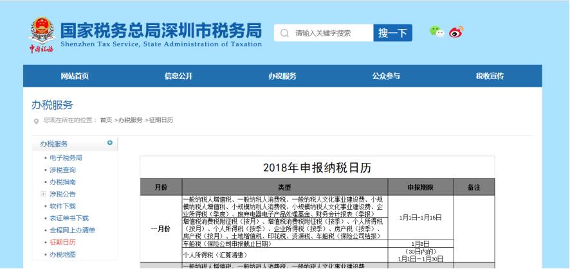Viewport: 570px width, 269px height.
Task: Click the 2018年申报纳税日历 table title
Action: pos(317,168)
